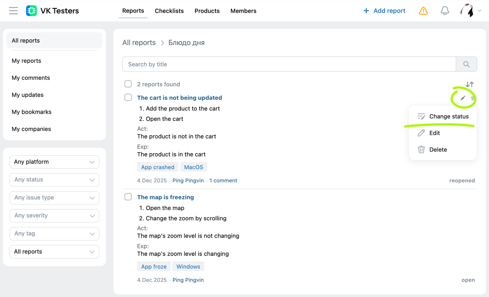Screen dimensions: 489x297
Task: Check the map is freezing report
Action: point(128,197)
